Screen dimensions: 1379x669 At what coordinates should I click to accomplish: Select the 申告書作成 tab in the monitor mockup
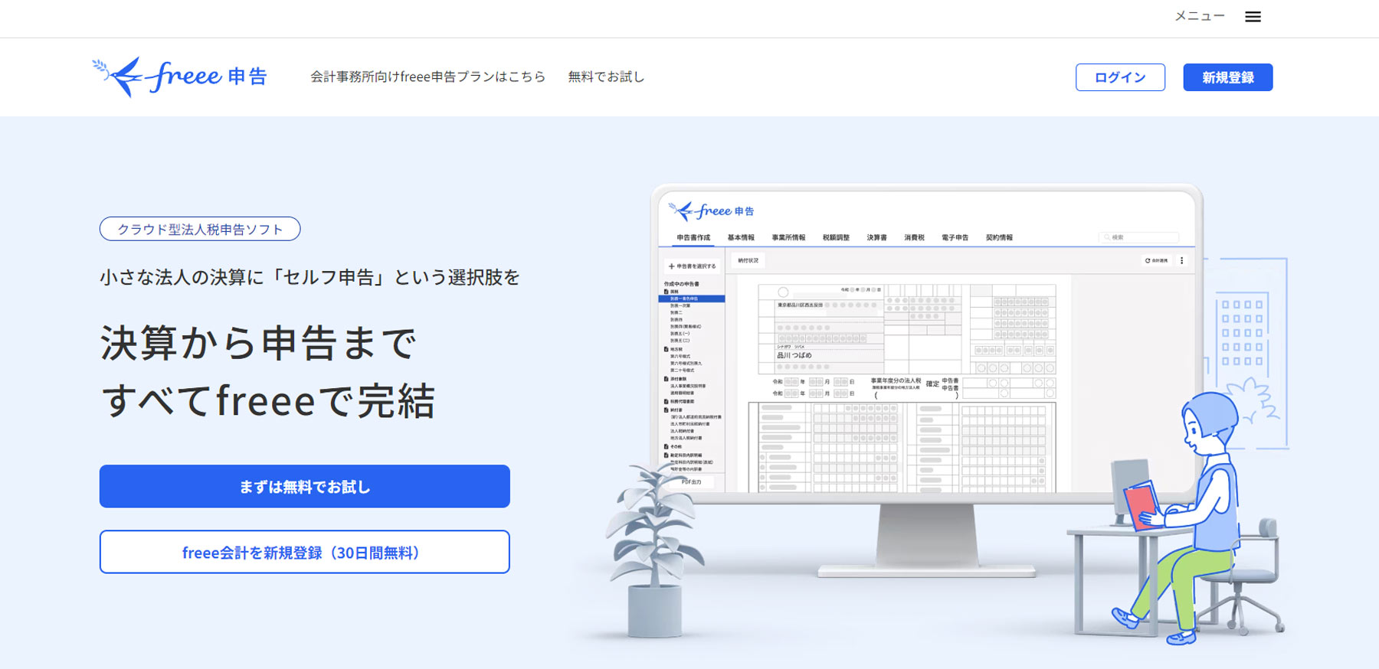click(693, 238)
